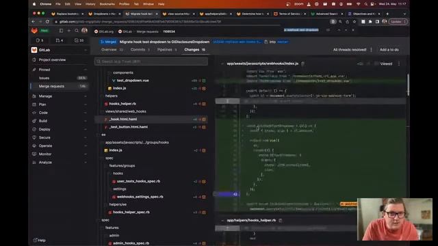Collapse the webhooks/index.js file diff
The image size is (438, 246).
222,64
